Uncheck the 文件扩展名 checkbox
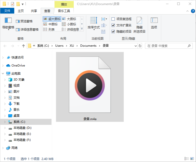The image size is (196, 162). [x=113, y=25]
